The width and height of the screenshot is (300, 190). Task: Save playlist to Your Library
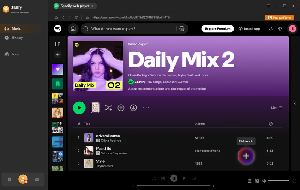121,108
